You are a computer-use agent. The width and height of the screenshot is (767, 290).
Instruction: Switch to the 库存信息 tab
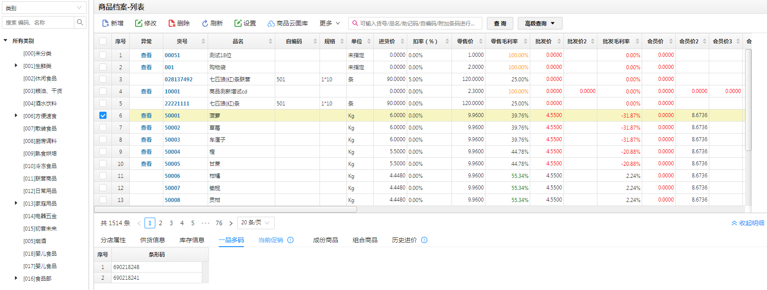(x=192, y=240)
